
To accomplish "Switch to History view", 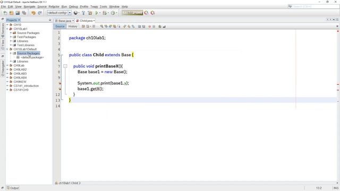I will pyautogui.click(x=73, y=27).
